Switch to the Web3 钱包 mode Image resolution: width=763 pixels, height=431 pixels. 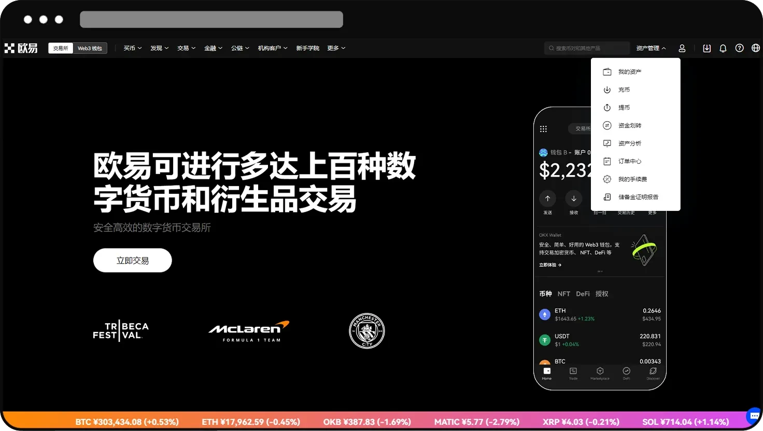point(90,48)
